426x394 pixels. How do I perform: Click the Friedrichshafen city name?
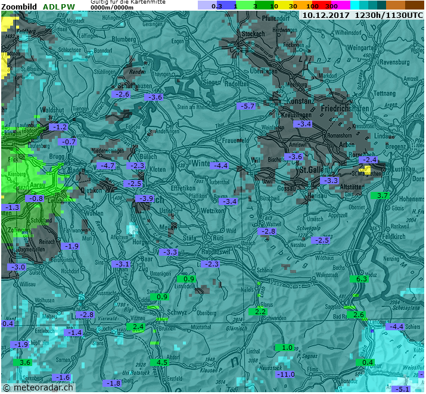345,108
